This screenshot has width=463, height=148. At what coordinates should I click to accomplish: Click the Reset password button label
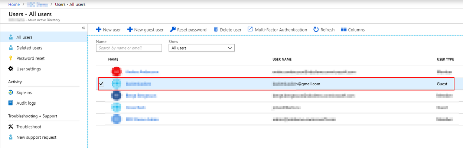click(x=192, y=30)
